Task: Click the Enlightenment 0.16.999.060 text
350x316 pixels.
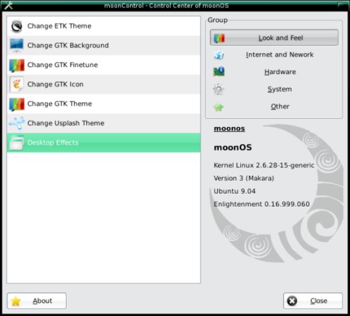Action: pyautogui.click(x=262, y=204)
